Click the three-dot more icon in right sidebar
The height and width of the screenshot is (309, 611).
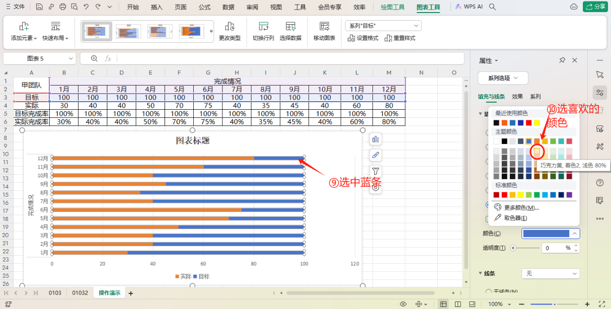599,219
